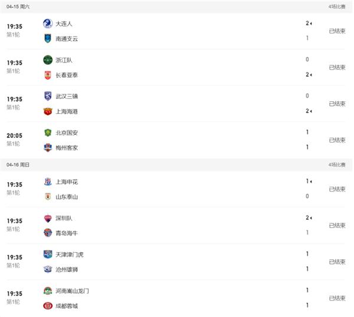Click the 大连人 team logo
The height and width of the screenshot is (317, 354).
click(x=48, y=24)
